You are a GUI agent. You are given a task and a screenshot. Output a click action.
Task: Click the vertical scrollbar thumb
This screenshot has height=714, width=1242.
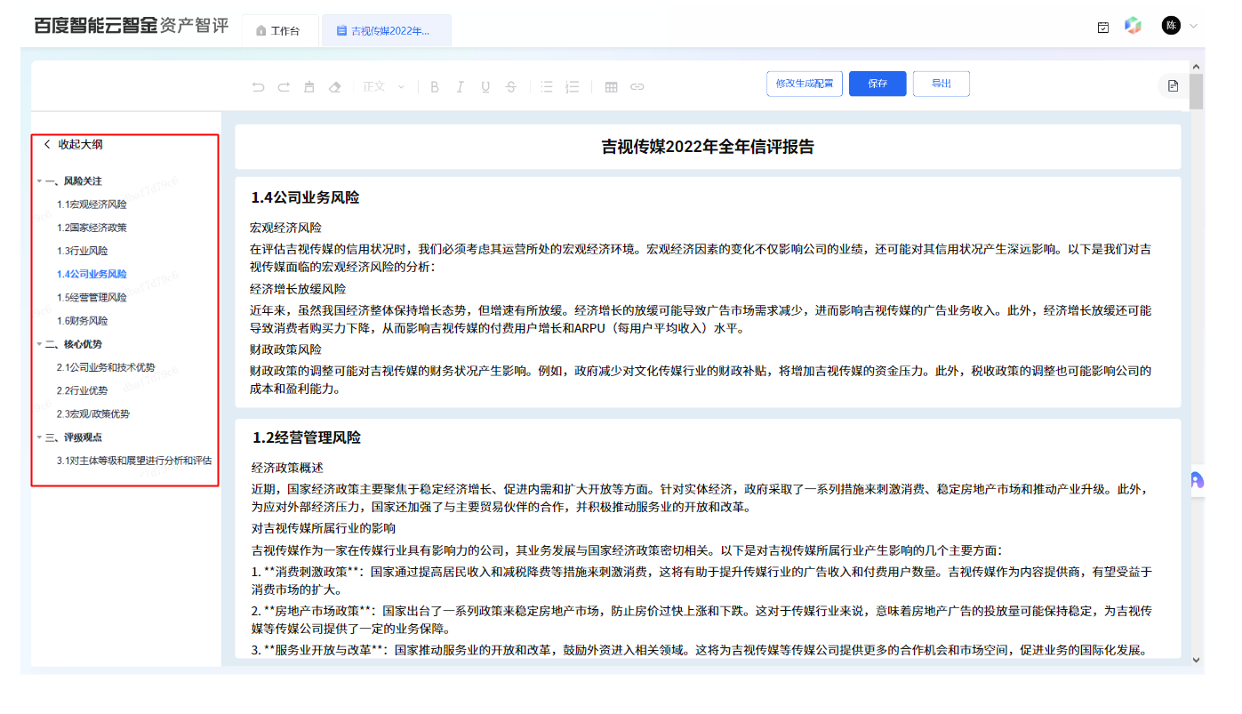[x=1197, y=91]
